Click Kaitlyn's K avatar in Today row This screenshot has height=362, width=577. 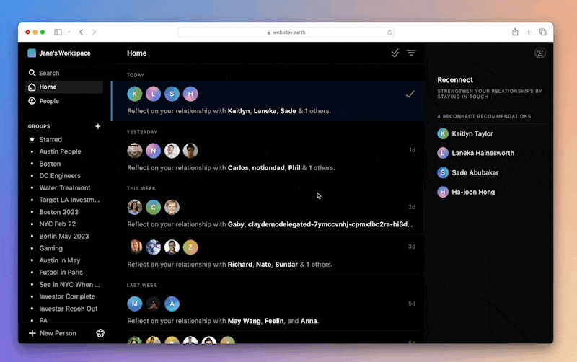135,94
